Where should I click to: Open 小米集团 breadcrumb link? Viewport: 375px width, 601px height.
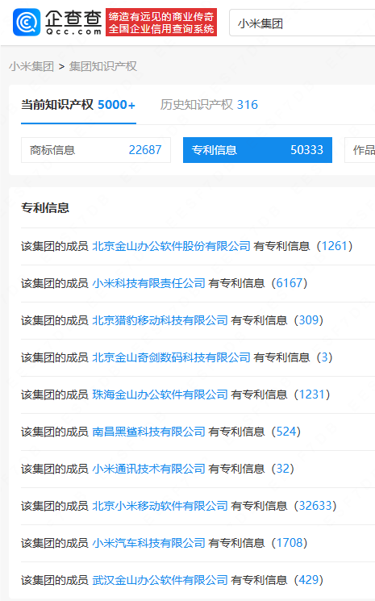pos(31,66)
